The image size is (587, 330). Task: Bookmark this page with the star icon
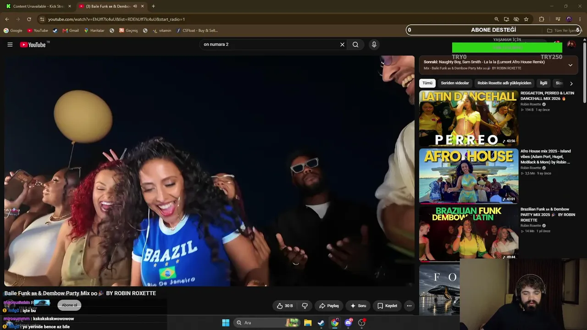526,19
